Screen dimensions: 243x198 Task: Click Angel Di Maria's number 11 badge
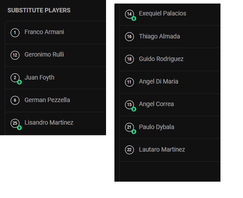[x=129, y=82]
